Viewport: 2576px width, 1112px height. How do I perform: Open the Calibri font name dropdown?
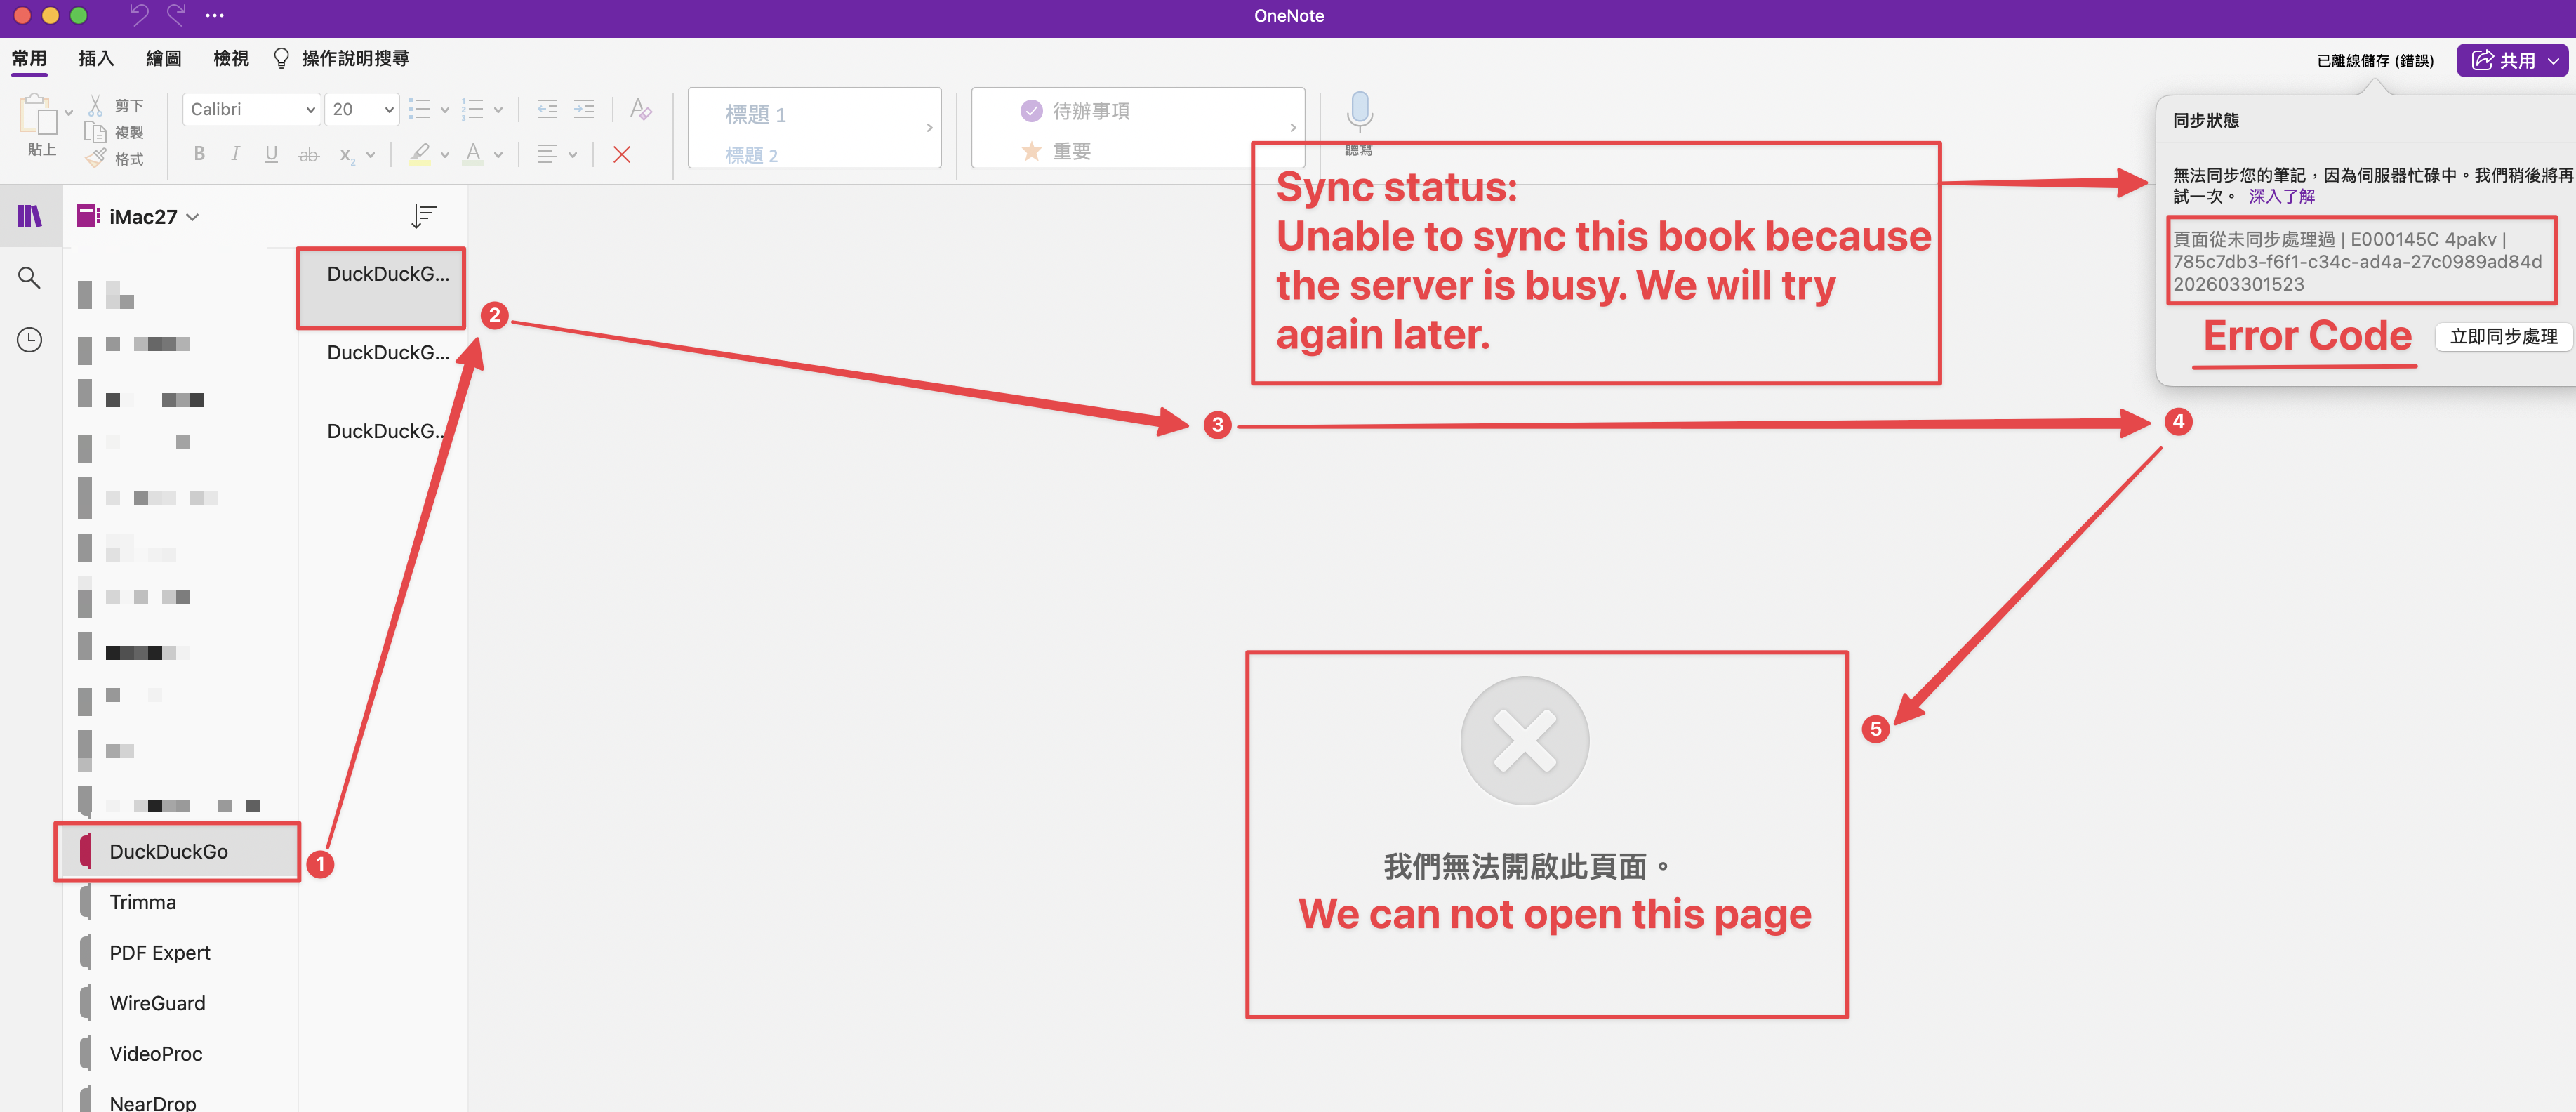(251, 109)
